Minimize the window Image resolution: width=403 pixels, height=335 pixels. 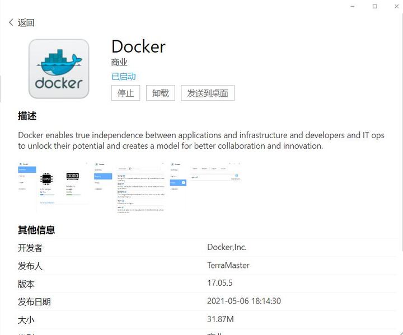(x=353, y=6)
